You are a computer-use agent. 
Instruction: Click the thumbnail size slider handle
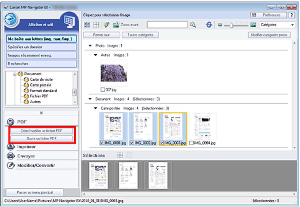tap(231, 25)
